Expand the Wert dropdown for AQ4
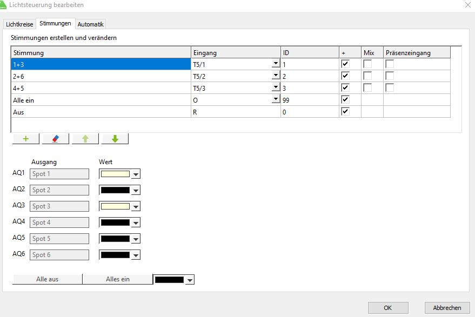The width and height of the screenshot is (475, 317). pyautogui.click(x=136, y=222)
